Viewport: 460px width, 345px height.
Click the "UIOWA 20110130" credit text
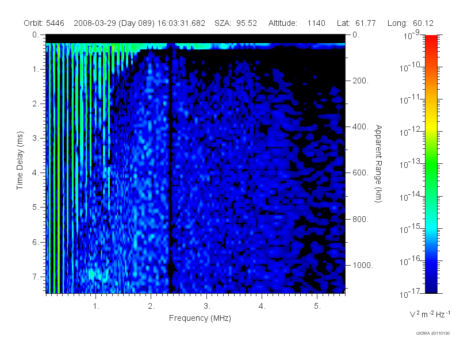[432, 333]
